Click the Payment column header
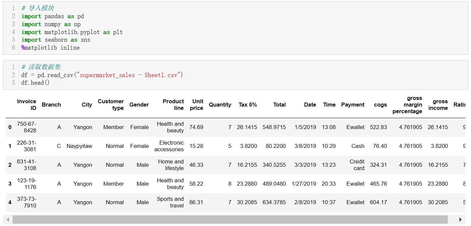This screenshot has height=226, width=471. click(353, 105)
